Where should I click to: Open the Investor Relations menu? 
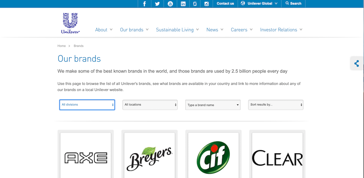pos(281,30)
